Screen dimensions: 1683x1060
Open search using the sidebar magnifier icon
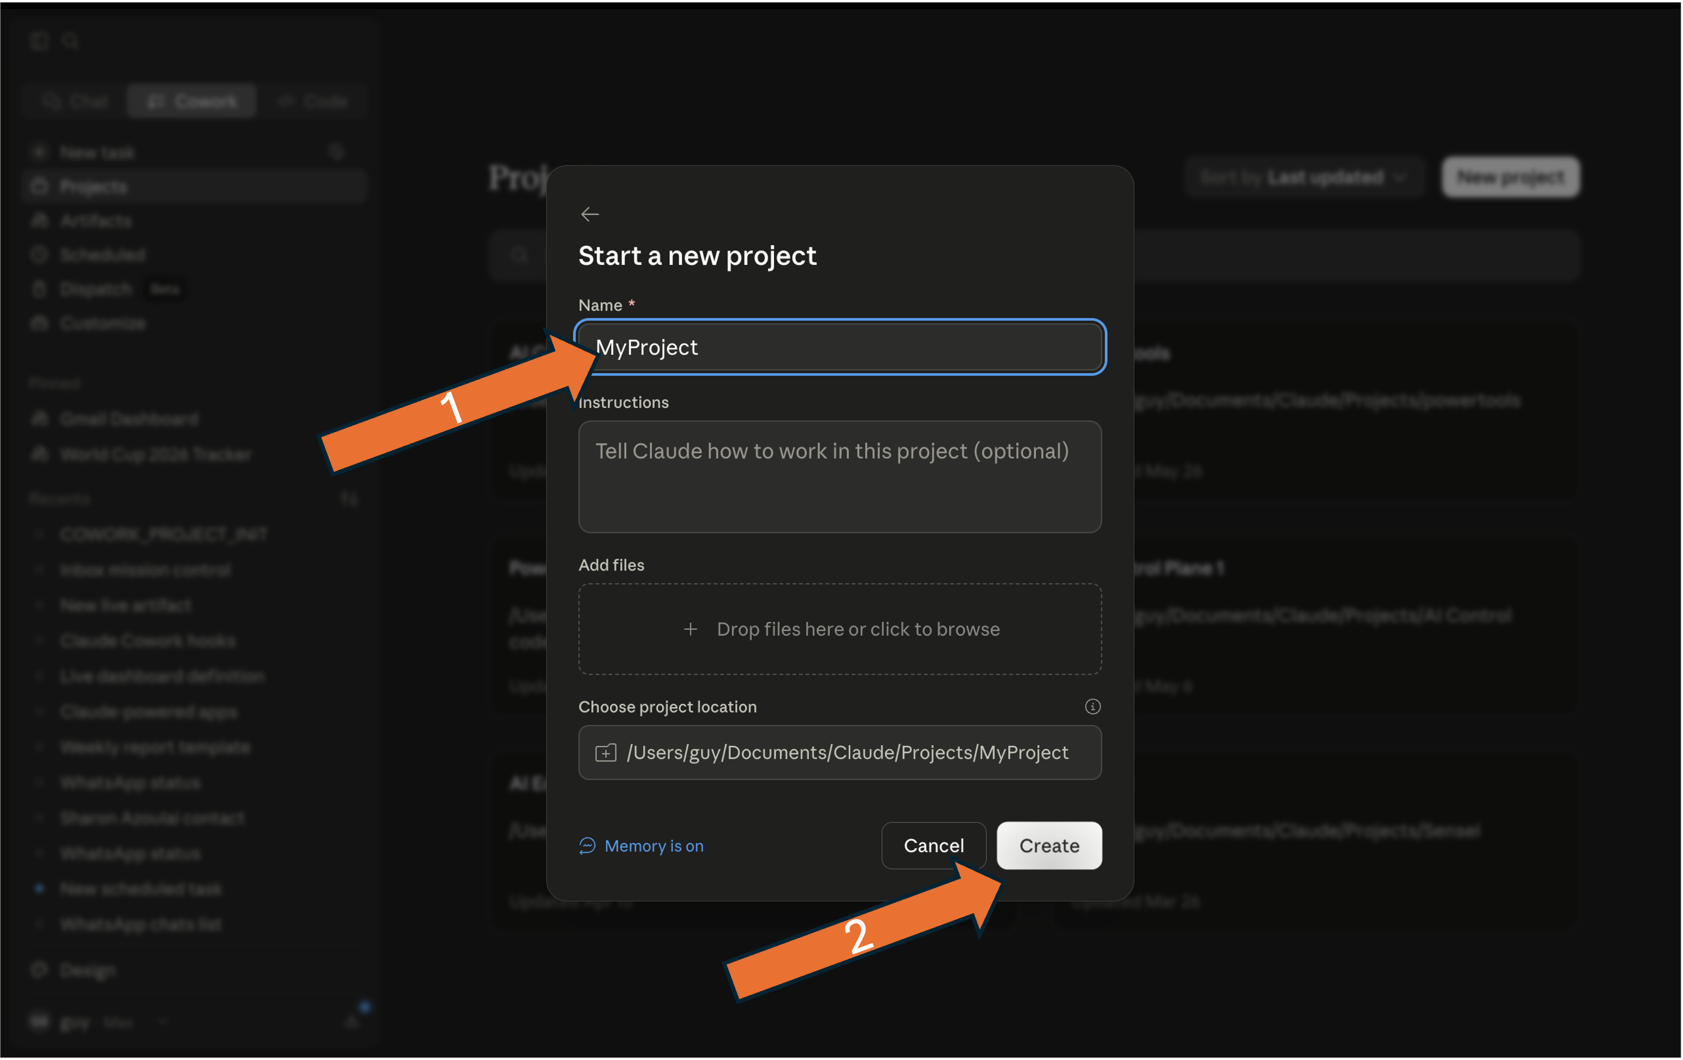click(x=71, y=41)
